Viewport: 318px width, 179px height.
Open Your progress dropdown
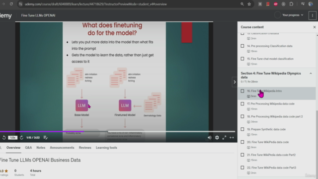[293, 15]
